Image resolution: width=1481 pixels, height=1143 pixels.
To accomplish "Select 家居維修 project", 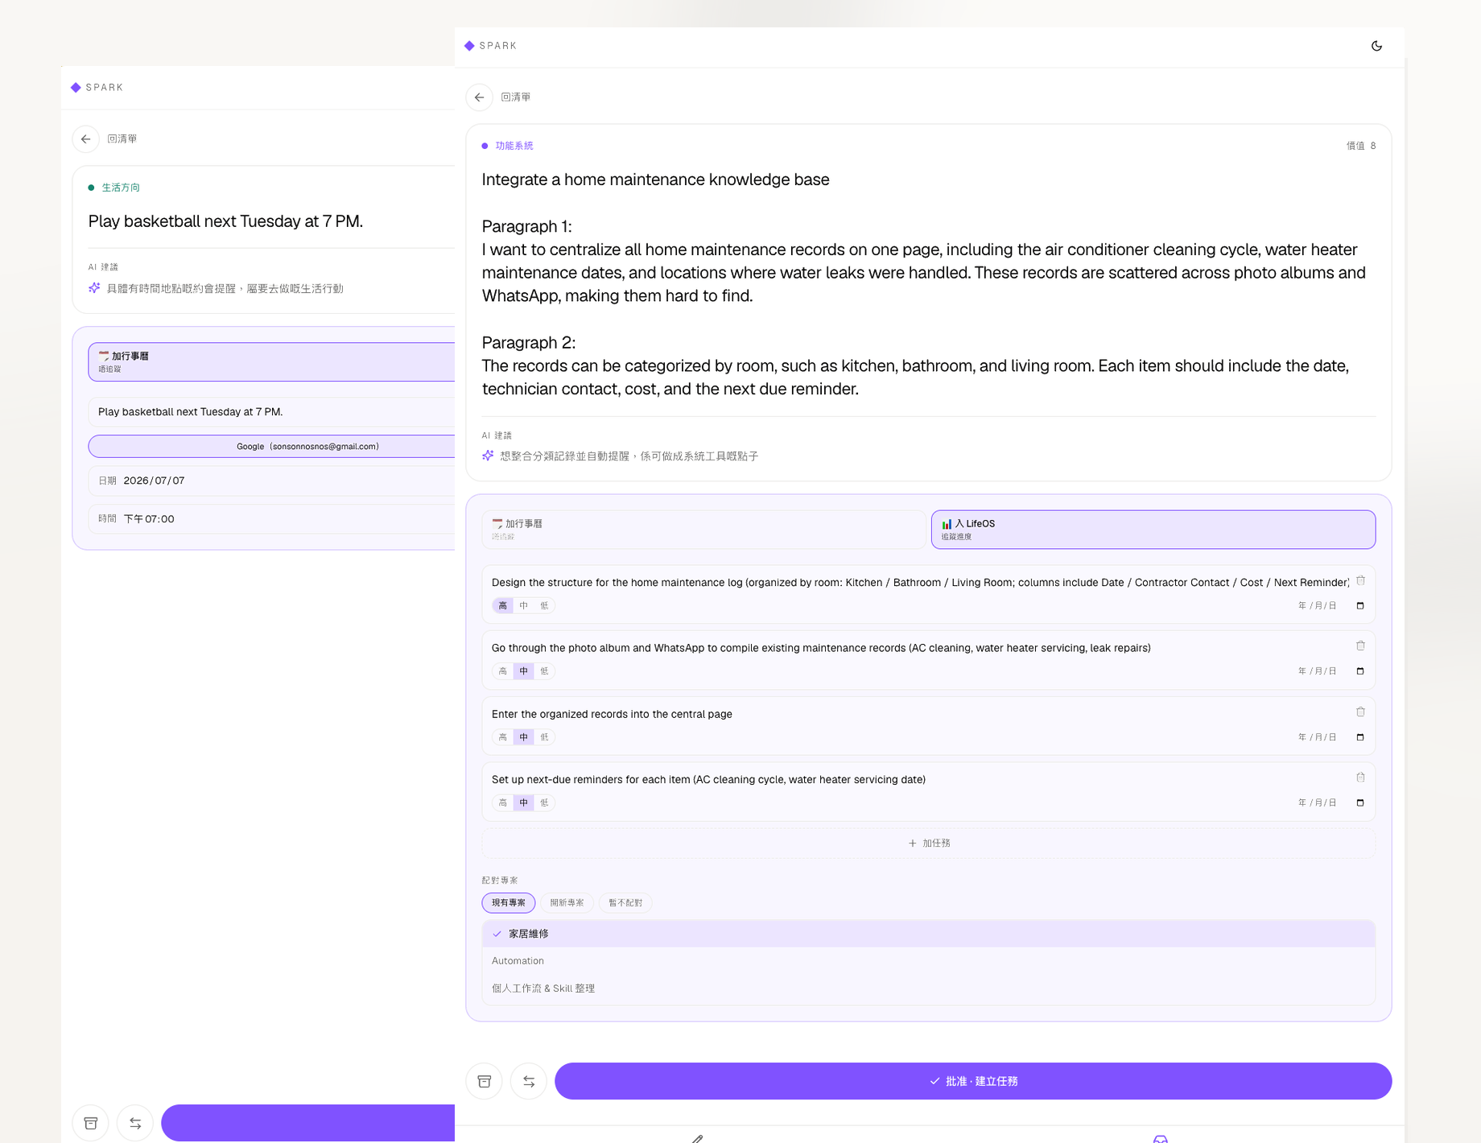I will [929, 934].
